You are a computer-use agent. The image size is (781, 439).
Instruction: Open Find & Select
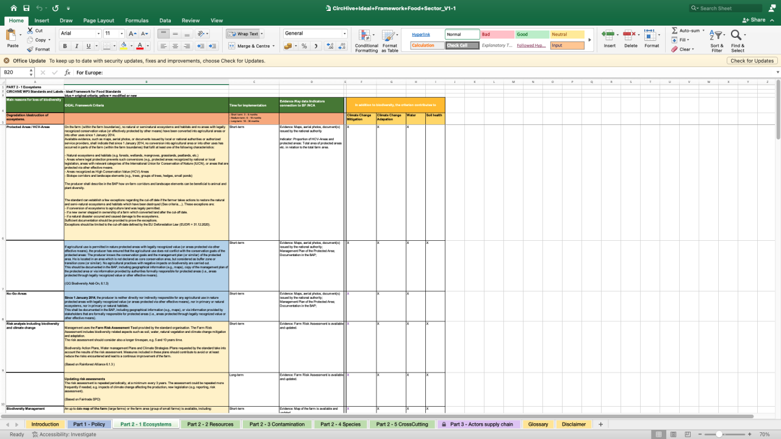[x=738, y=40]
